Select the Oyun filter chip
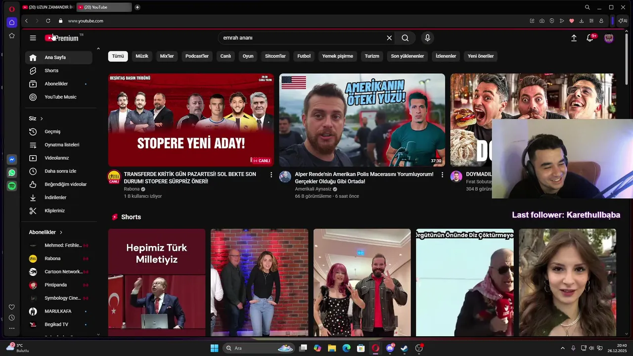 point(248,56)
